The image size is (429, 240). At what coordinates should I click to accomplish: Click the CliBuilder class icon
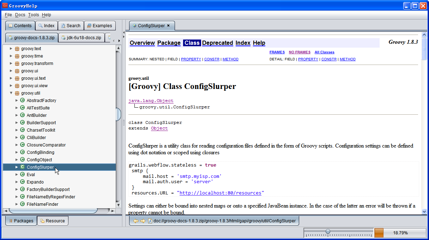click(x=23, y=138)
